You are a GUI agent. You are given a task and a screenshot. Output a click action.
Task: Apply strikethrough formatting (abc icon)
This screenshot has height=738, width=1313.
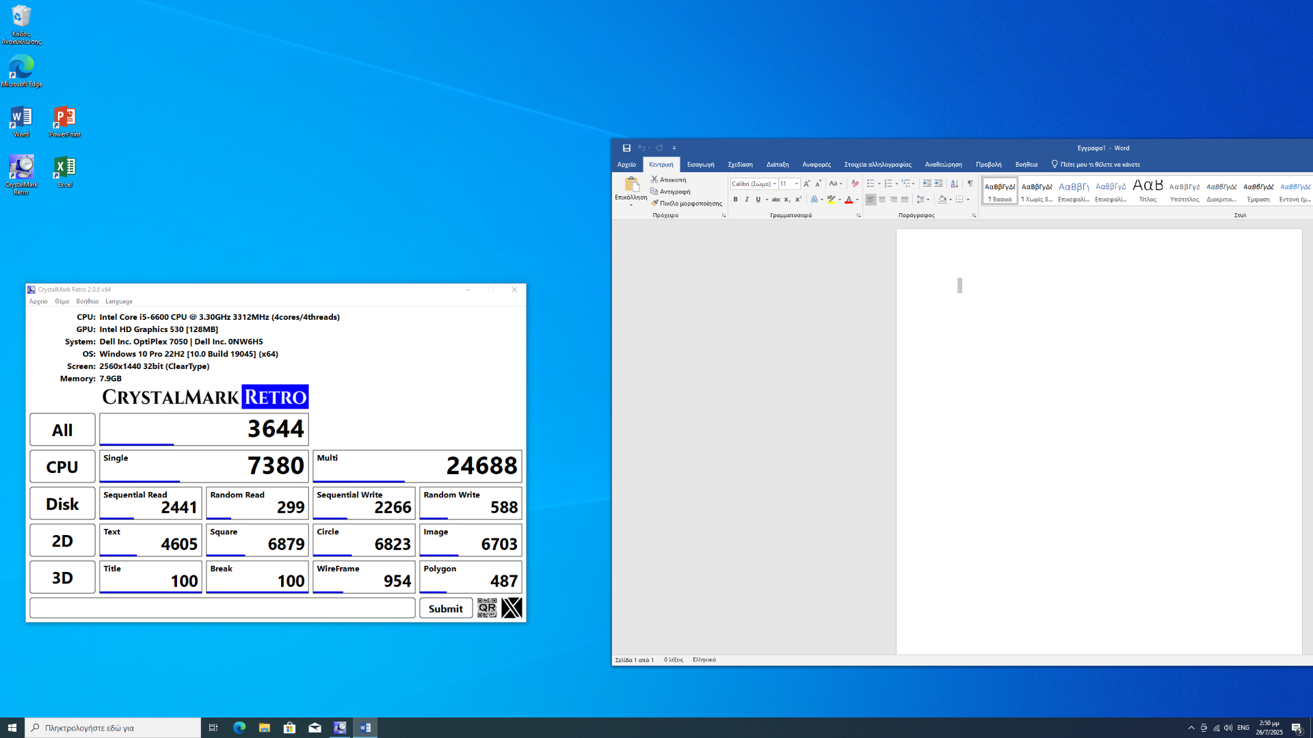point(776,200)
